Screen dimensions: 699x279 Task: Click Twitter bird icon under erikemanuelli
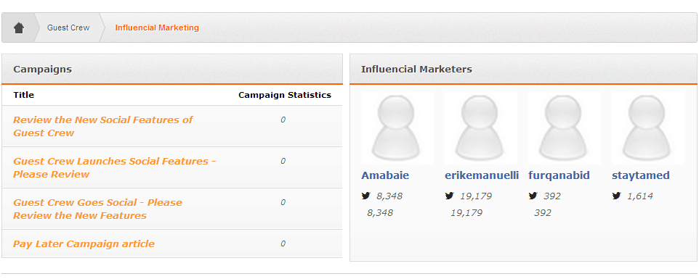coord(449,196)
